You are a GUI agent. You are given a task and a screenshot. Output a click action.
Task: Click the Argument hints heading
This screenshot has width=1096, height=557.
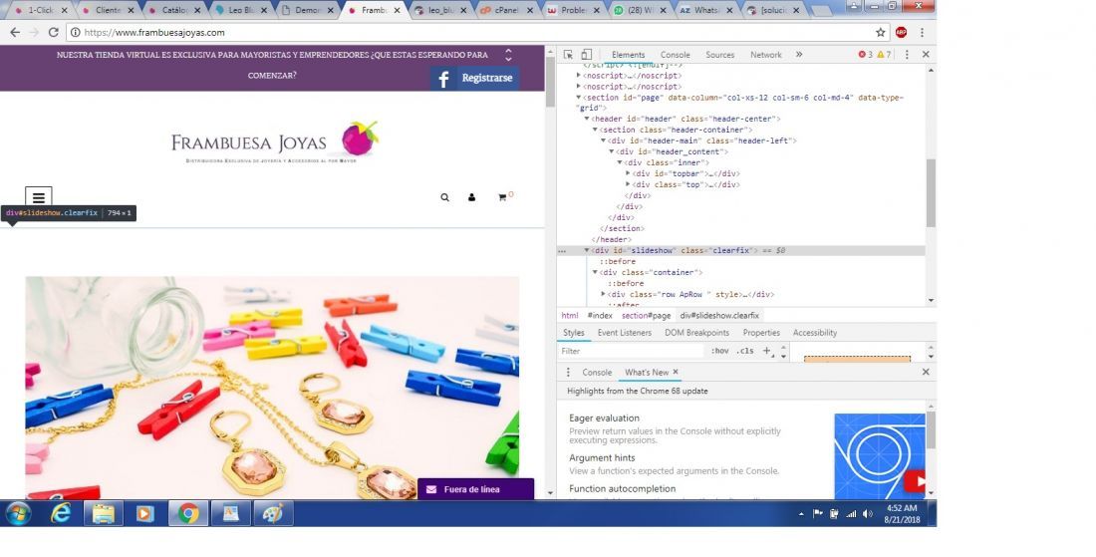point(602,457)
